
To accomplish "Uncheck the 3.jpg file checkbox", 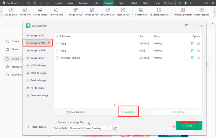I will (x=57, y=51).
